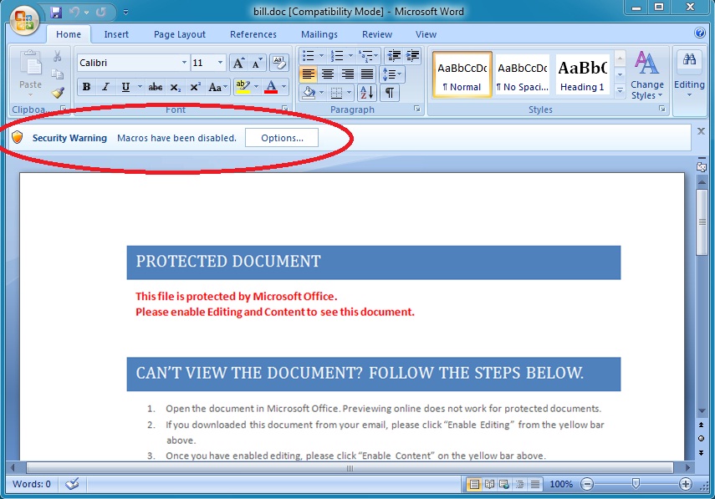The width and height of the screenshot is (715, 499).
Task: Click the zoom slider handle
Action: click(x=636, y=483)
